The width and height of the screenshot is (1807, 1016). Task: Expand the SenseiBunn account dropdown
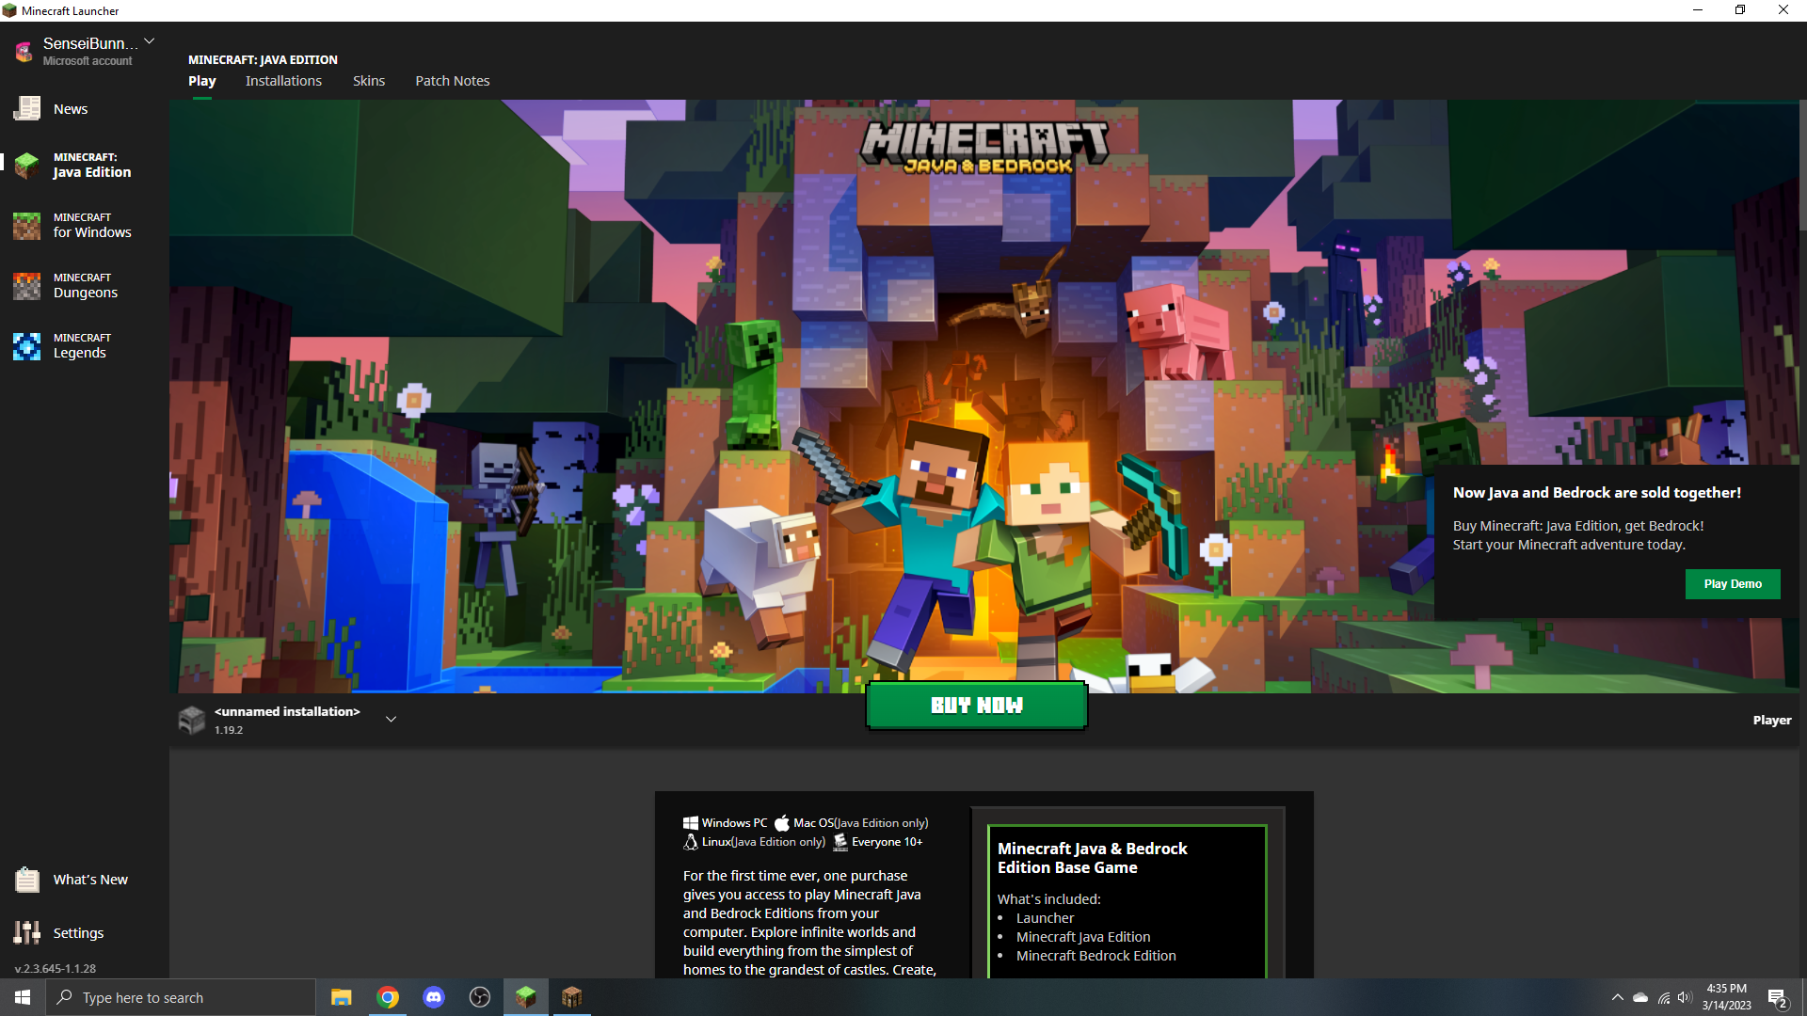click(x=150, y=41)
